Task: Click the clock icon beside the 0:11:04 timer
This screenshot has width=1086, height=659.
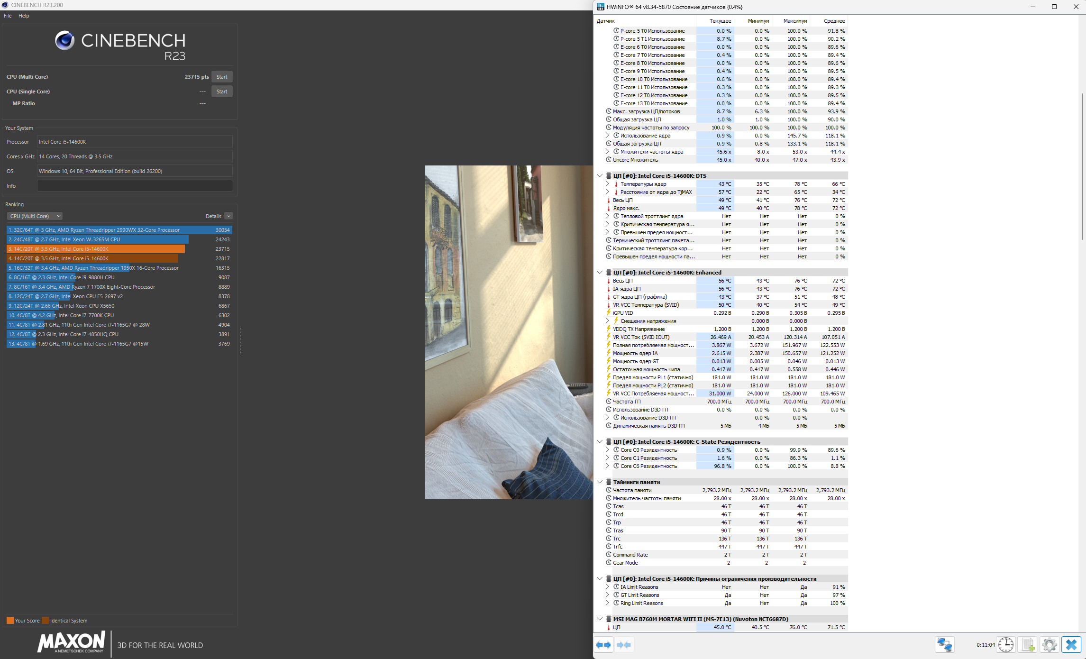Action: [x=1006, y=645]
